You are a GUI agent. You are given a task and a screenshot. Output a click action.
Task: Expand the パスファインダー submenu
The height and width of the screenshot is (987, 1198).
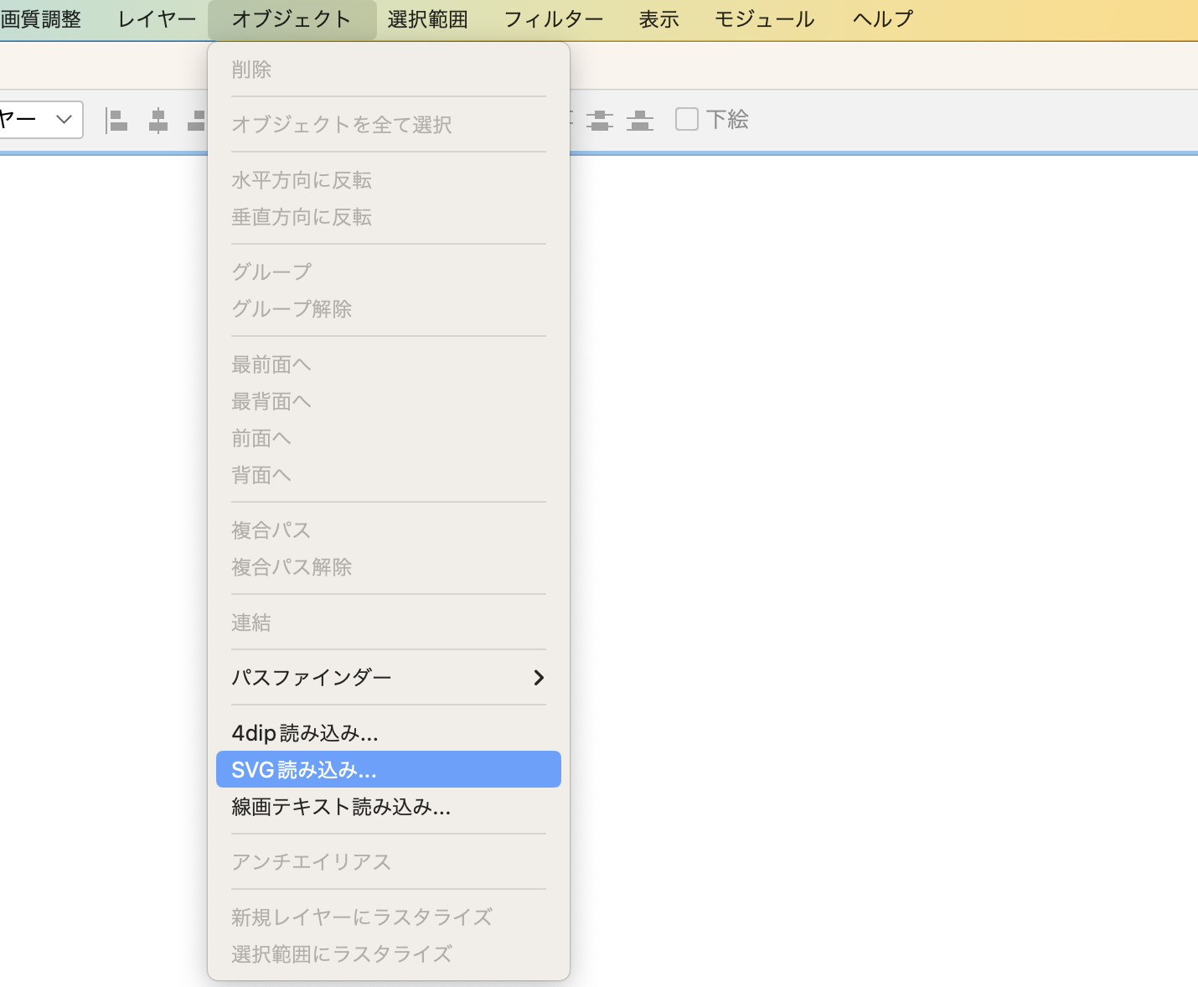388,677
